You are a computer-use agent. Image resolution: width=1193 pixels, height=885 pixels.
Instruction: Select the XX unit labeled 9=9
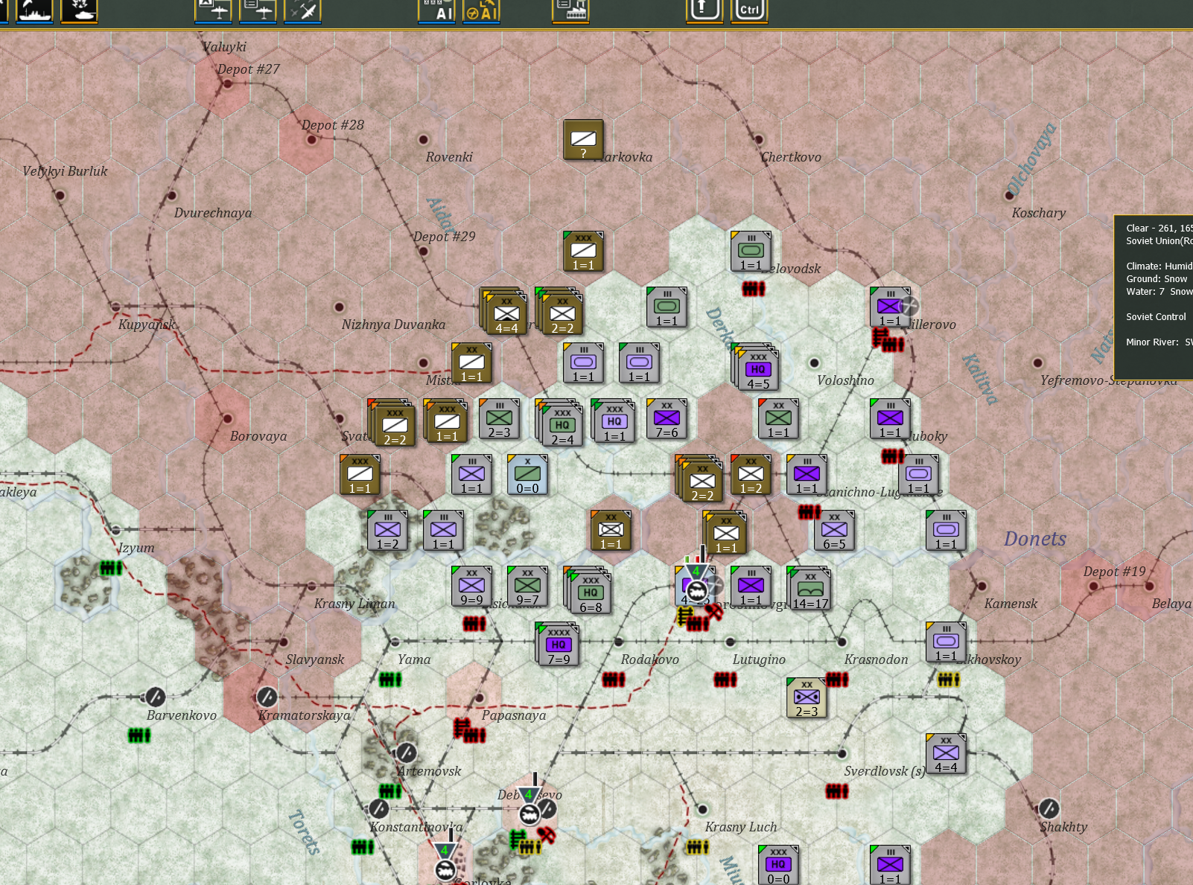471,586
